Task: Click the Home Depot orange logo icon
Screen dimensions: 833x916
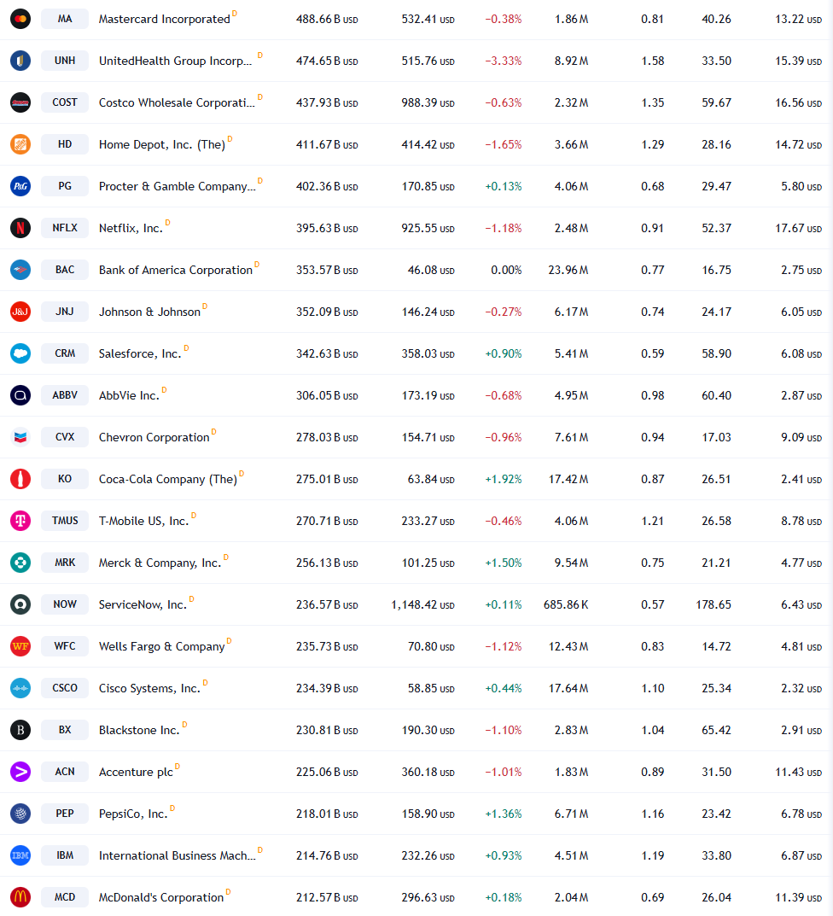Action: click(20, 144)
